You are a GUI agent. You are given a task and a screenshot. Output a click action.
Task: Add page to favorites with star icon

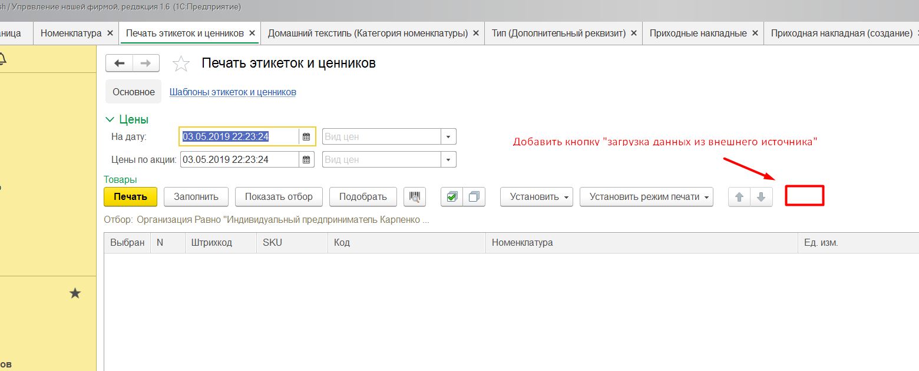[181, 63]
